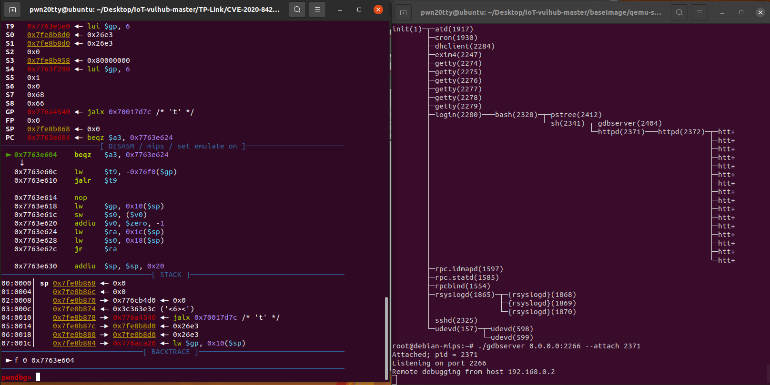Viewport: 770px width, 385px height.
Task: Click stack address 0x7fe8b878
Action: (x=74, y=317)
